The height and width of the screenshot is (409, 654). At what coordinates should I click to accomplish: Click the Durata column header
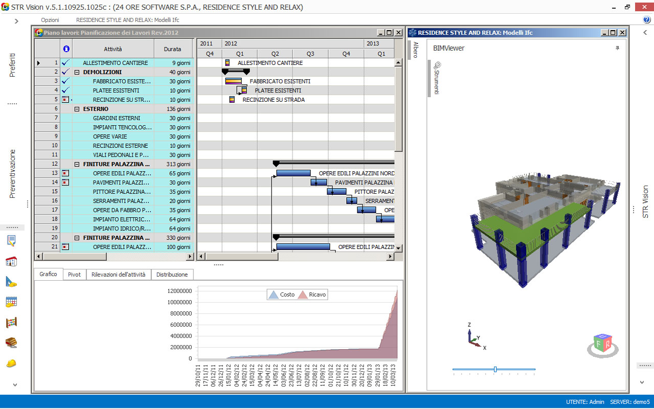(172, 50)
